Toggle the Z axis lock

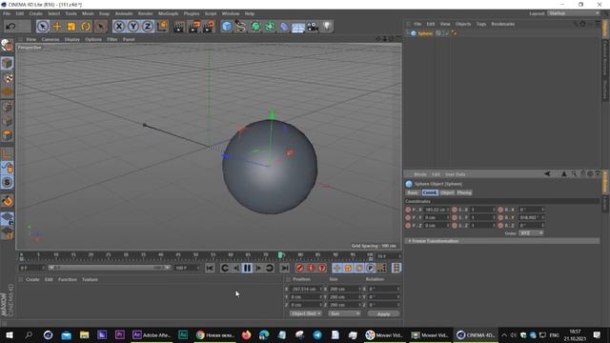click(x=148, y=27)
